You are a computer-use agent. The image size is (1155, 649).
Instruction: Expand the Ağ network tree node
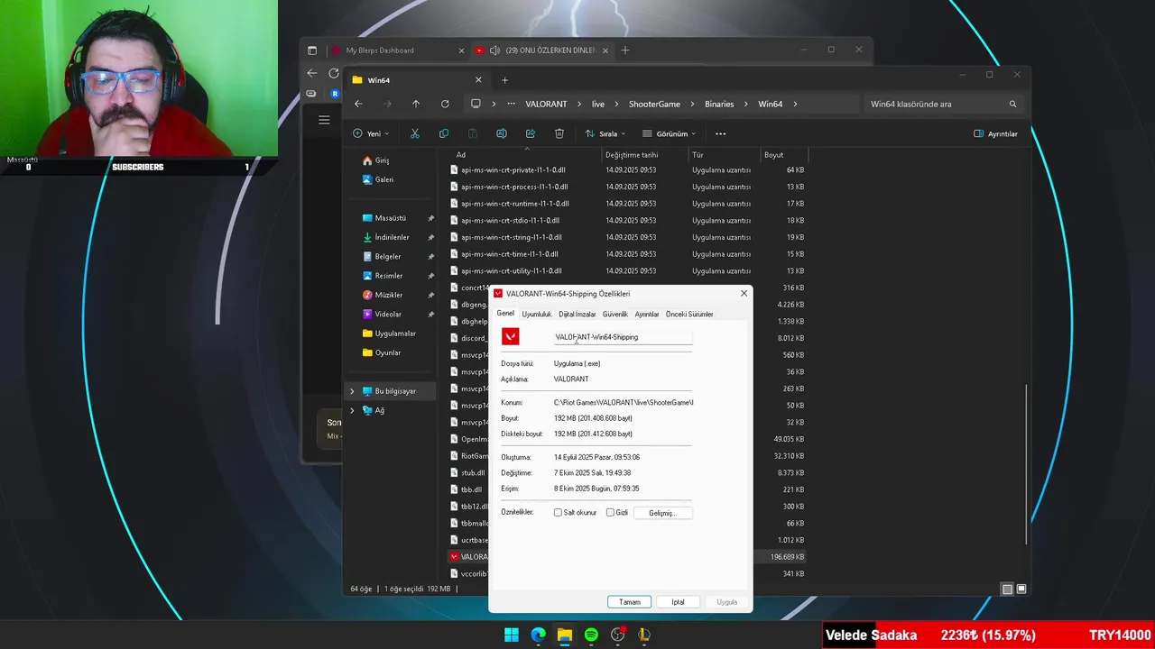pos(352,410)
